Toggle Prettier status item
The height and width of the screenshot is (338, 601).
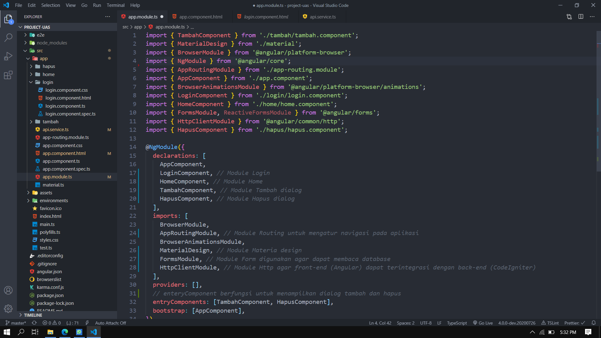coord(574,323)
